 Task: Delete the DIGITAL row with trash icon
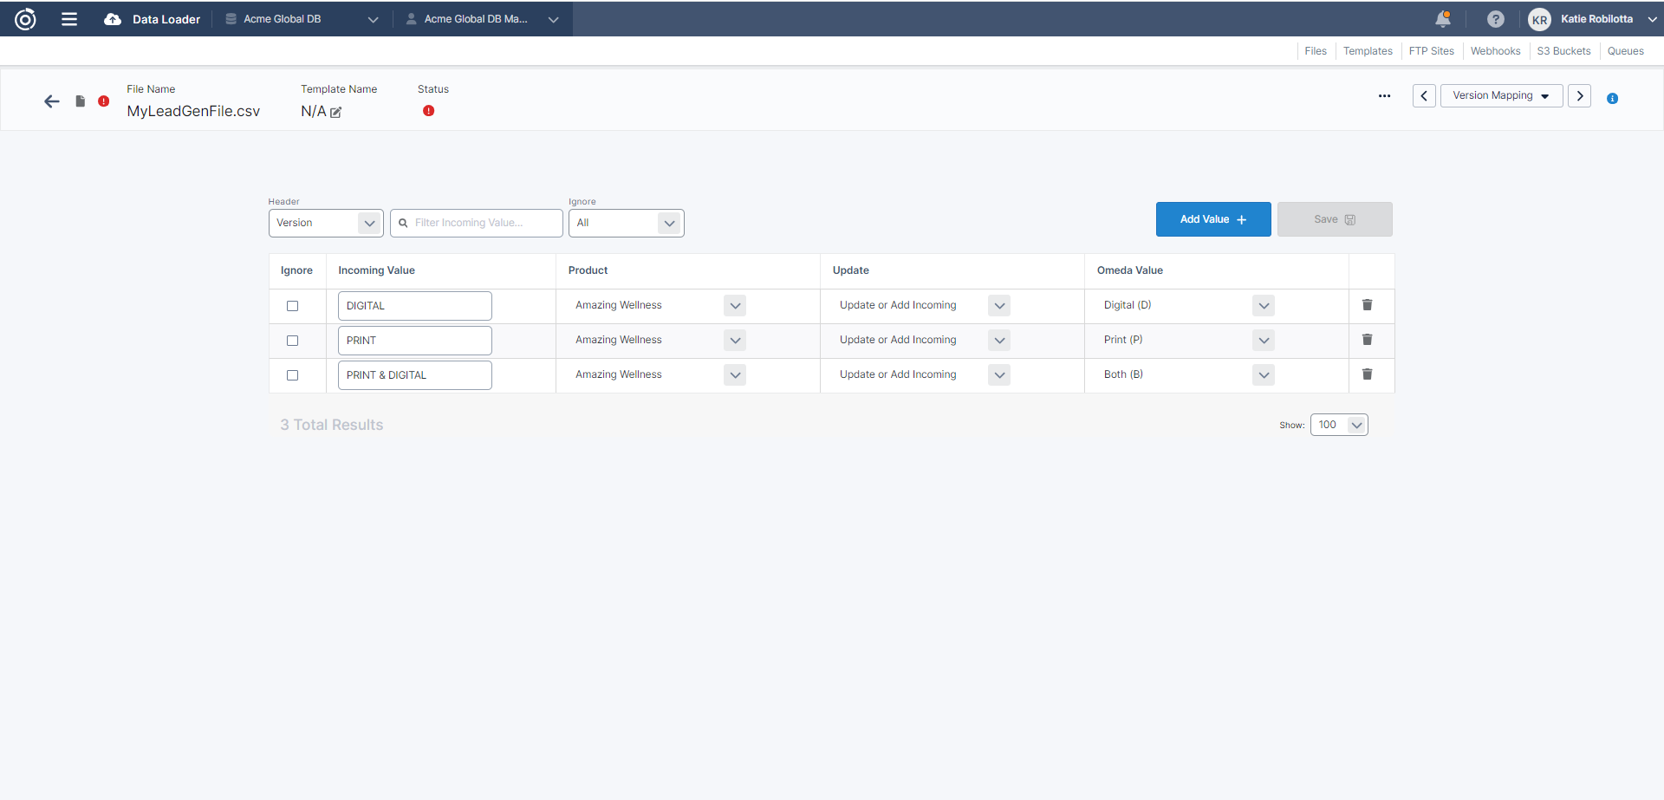point(1367,305)
